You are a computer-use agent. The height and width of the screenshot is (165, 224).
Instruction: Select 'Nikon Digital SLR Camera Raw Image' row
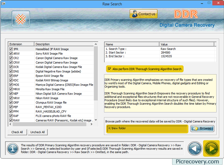(x=51, y=94)
